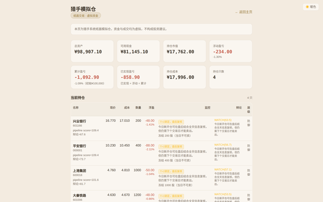Click the WATCH(56.7) debate label

pyautogui.click(x=223, y=145)
